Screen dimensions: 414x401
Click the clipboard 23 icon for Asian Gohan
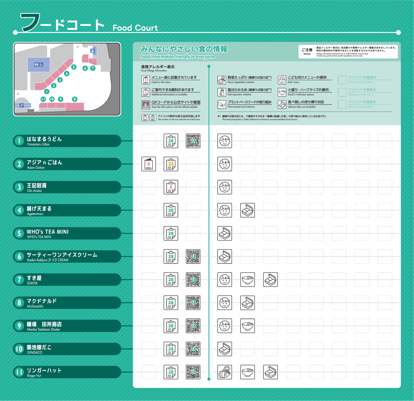(x=171, y=164)
